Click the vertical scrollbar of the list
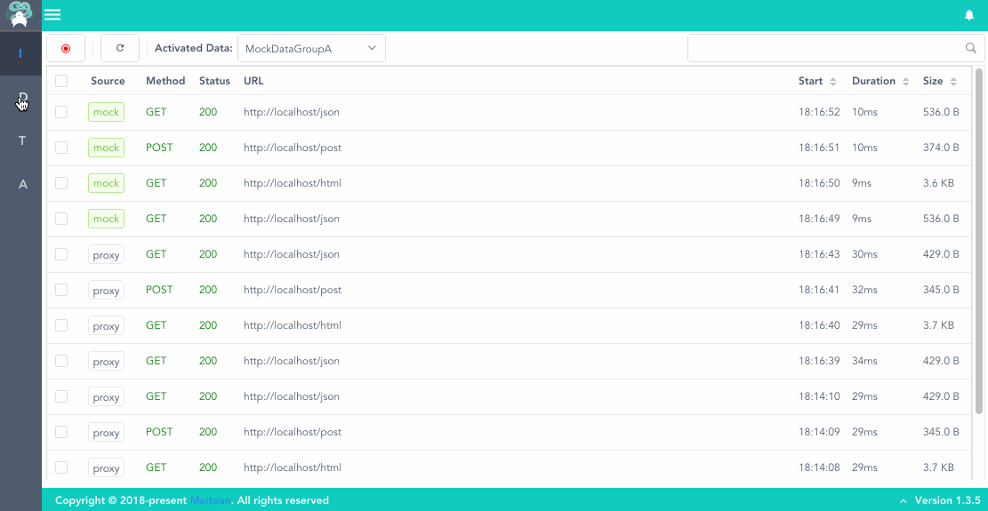 [979, 242]
